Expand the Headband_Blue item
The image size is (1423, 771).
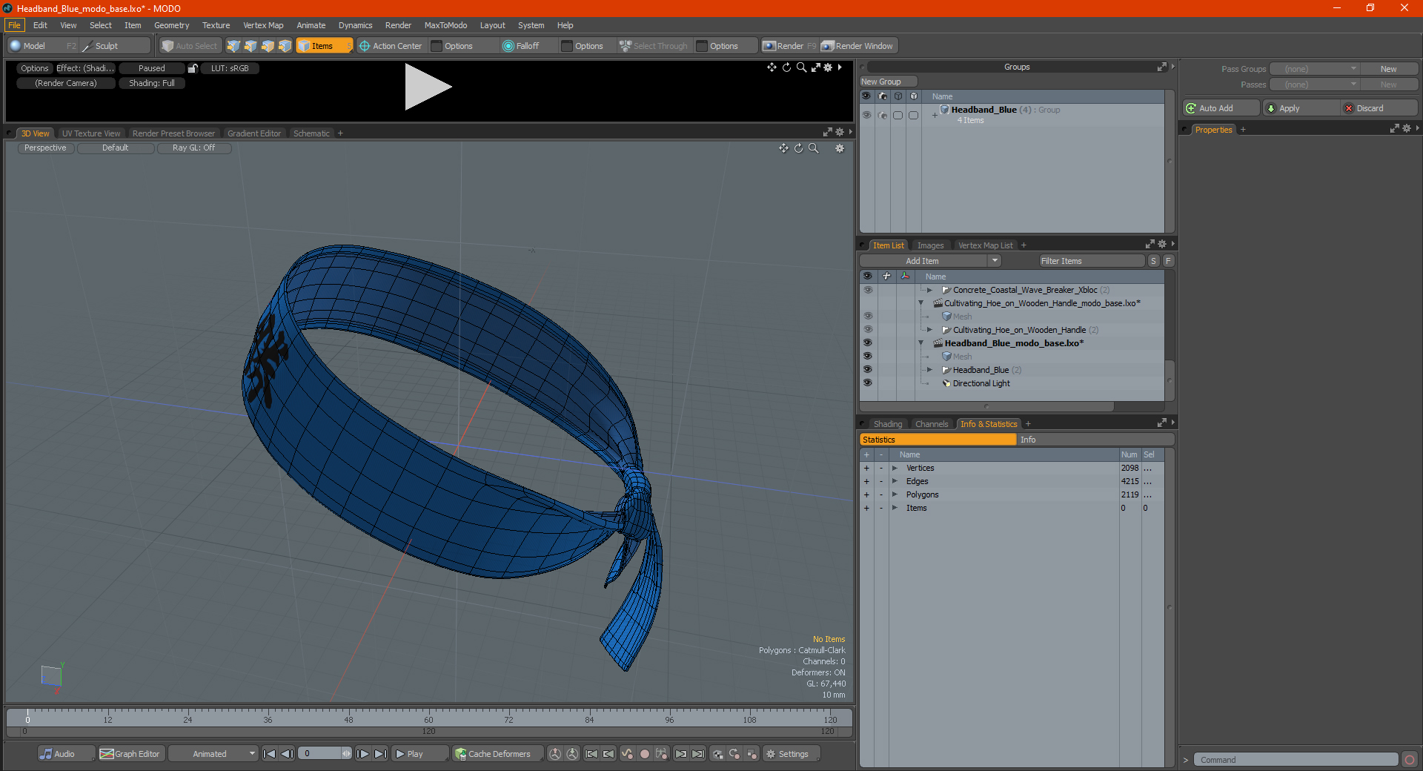click(x=929, y=370)
